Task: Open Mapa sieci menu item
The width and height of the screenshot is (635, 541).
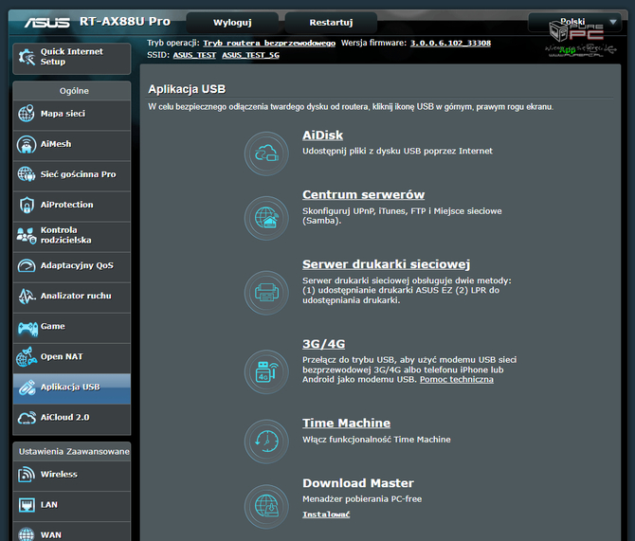Action: tap(72, 115)
